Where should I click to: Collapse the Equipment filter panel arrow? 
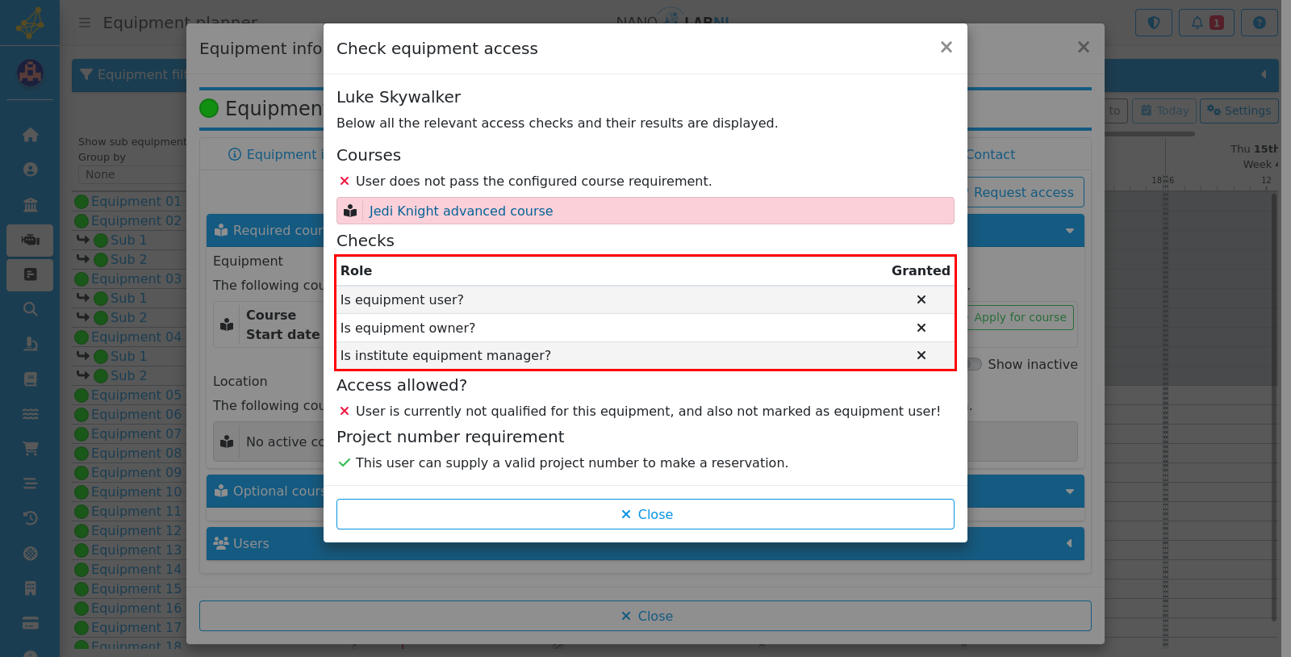1264,74
